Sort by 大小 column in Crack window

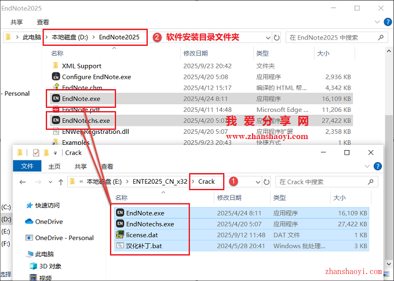(x=339, y=198)
